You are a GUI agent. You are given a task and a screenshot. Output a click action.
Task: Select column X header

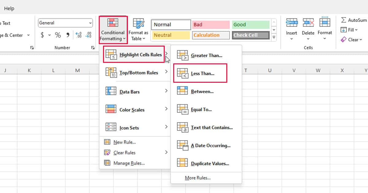click(342, 70)
